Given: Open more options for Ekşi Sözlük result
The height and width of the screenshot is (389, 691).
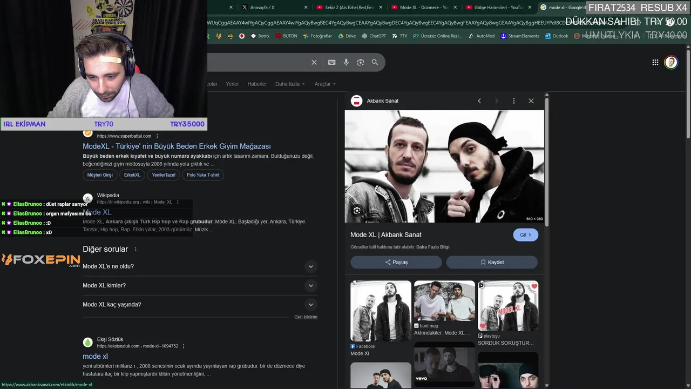Looking at the screenshot, I should tap(184, 346).
